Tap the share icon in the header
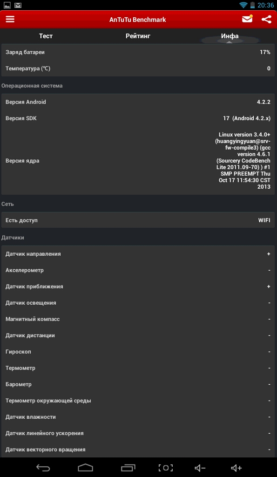This screenshot has width=277, height=477. (x=266, y=19)
